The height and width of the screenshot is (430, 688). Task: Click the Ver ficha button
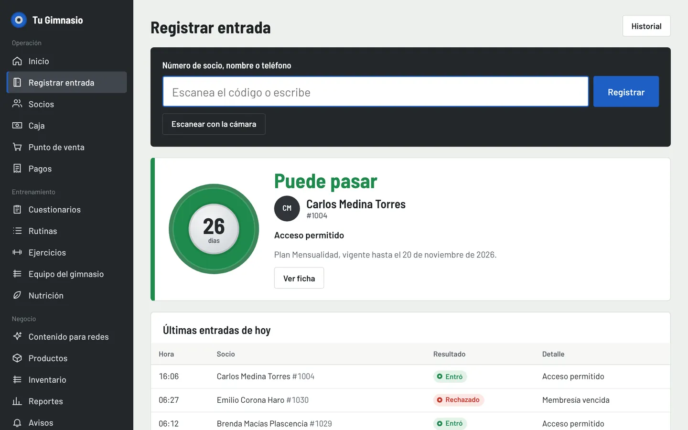click(299, 278)
